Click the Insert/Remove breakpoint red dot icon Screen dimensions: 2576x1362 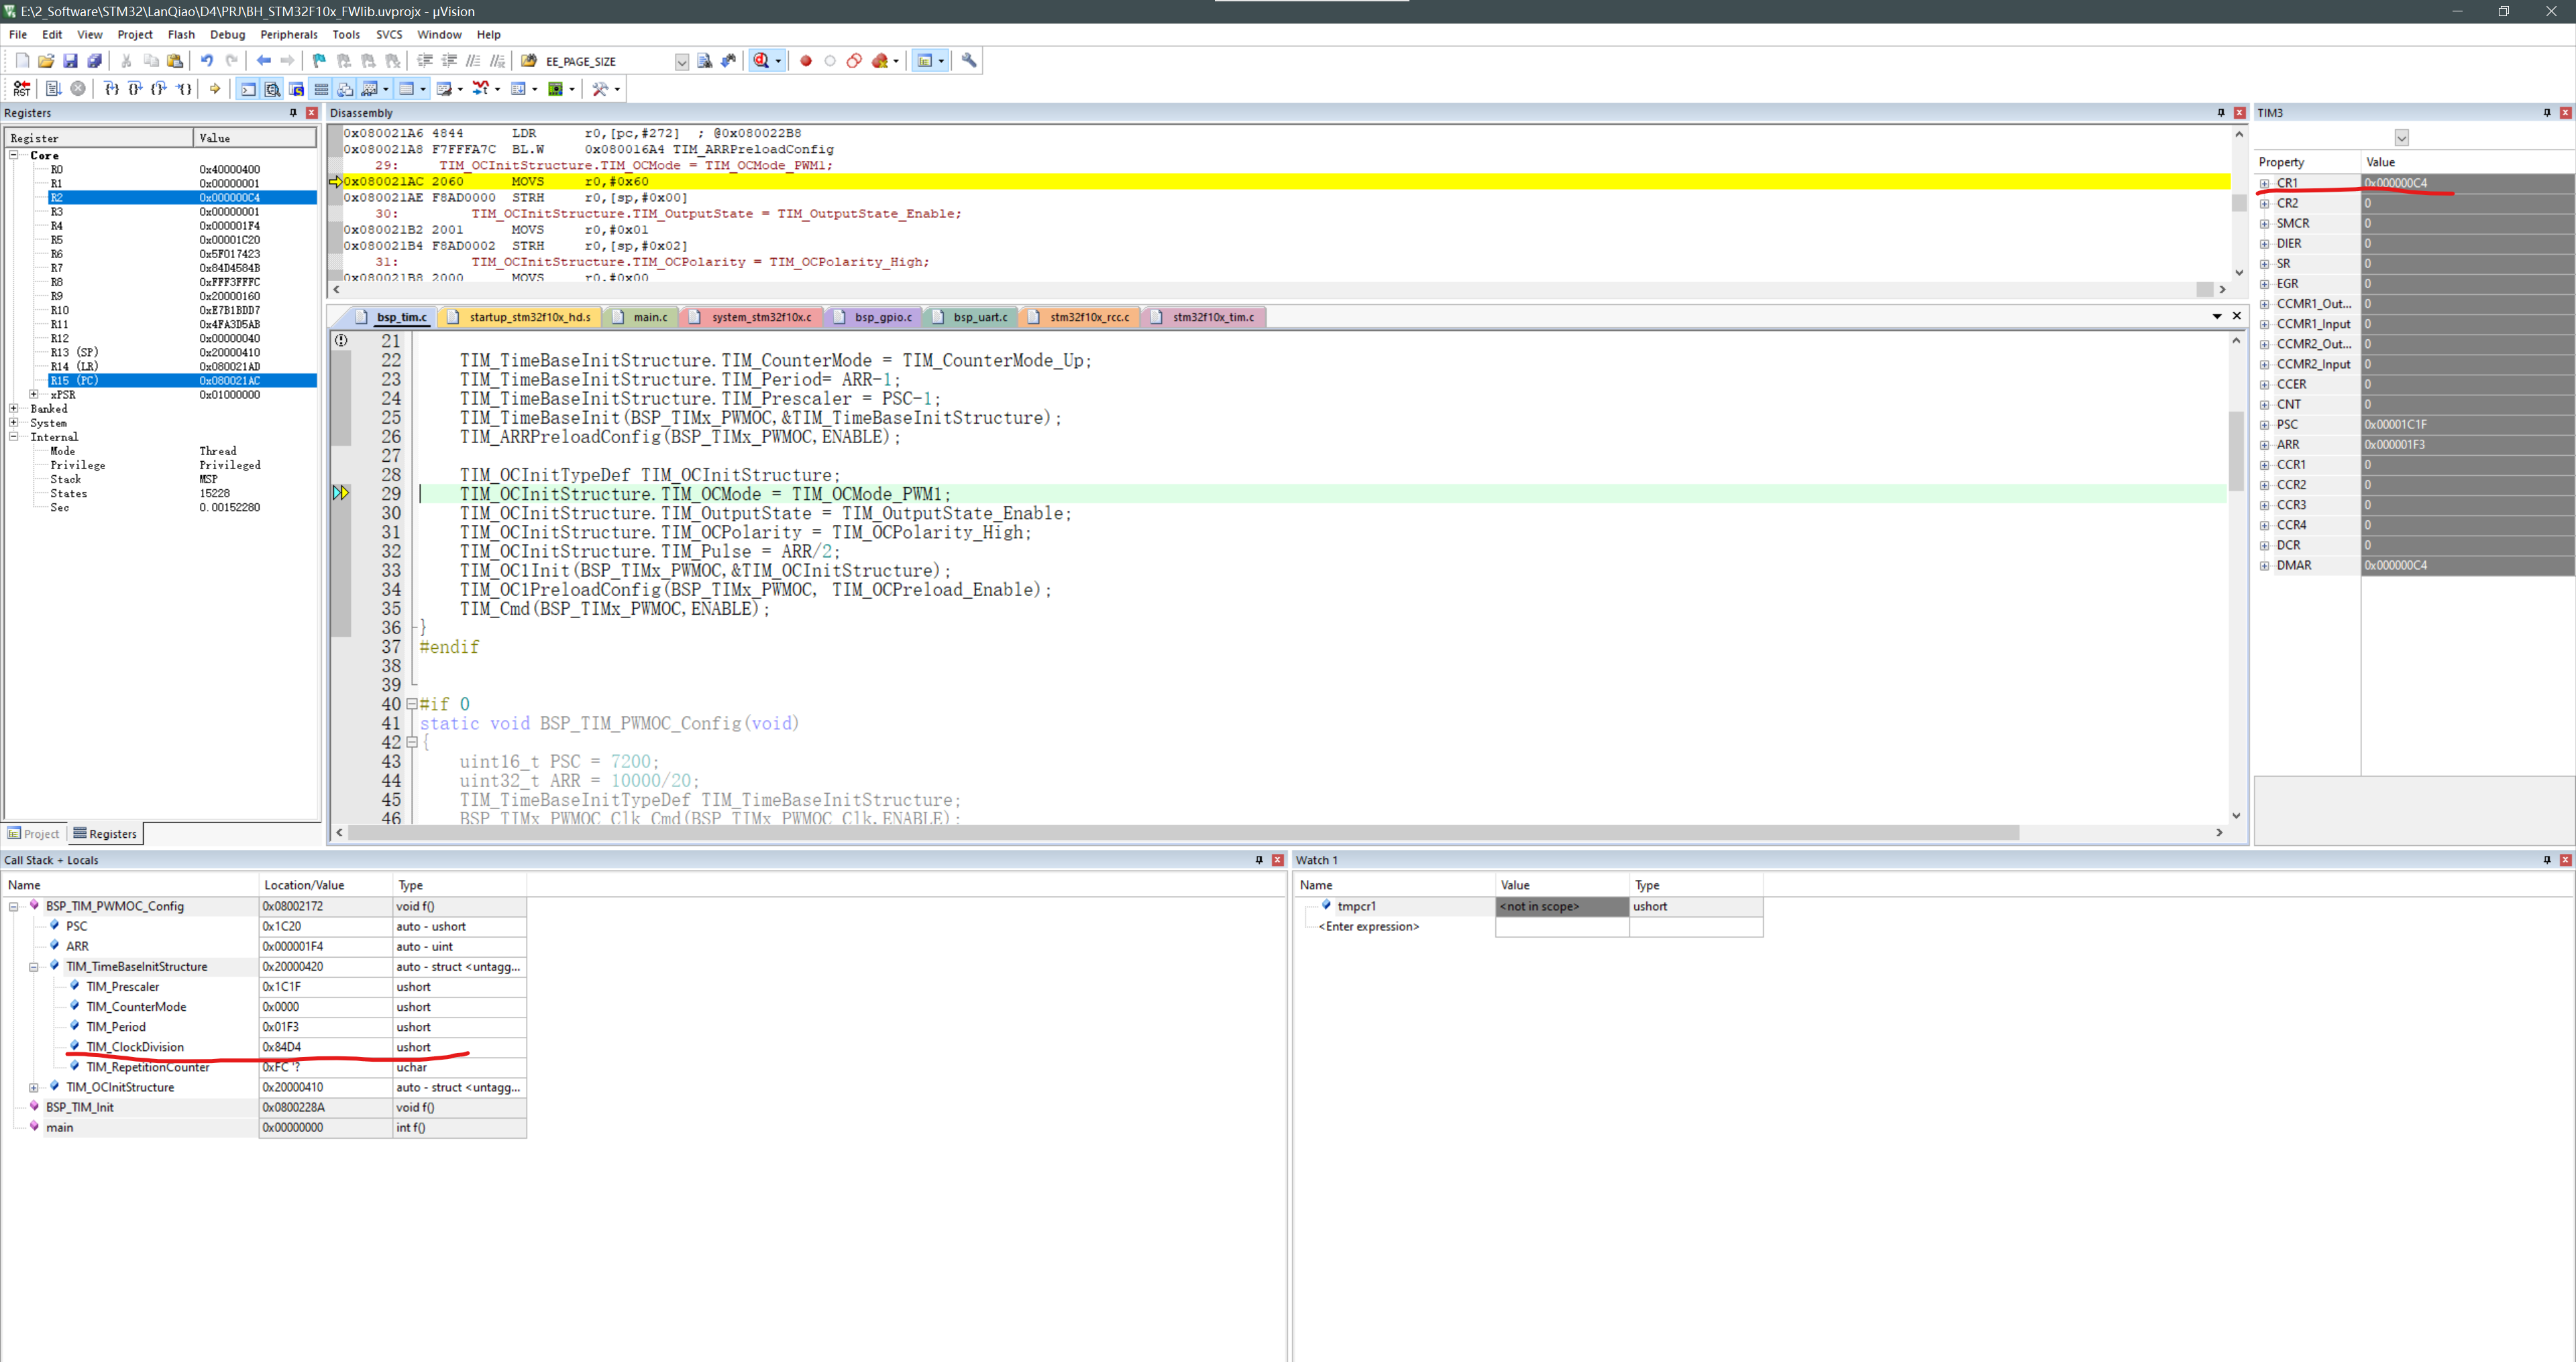(x=806, y=61)
